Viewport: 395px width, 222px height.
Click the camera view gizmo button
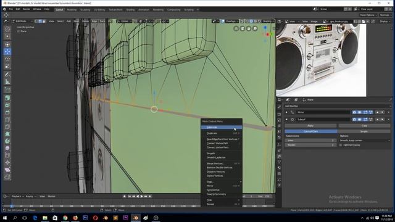[x=243, y=28]
